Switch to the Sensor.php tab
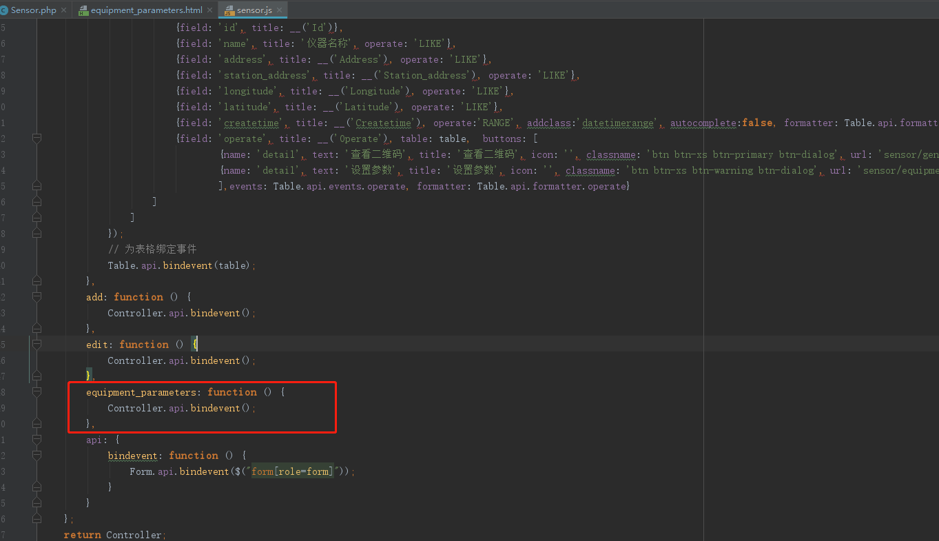This screenshot has height=541, width=939. click(x=33, y=10)
